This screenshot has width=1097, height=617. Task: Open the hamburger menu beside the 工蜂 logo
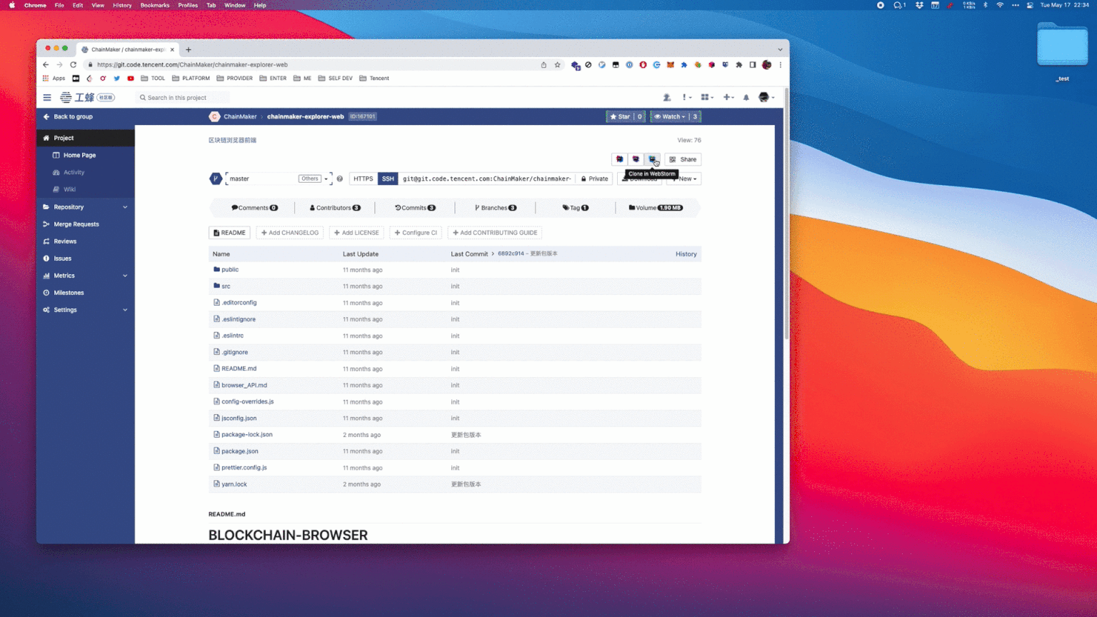pos(47,98)
